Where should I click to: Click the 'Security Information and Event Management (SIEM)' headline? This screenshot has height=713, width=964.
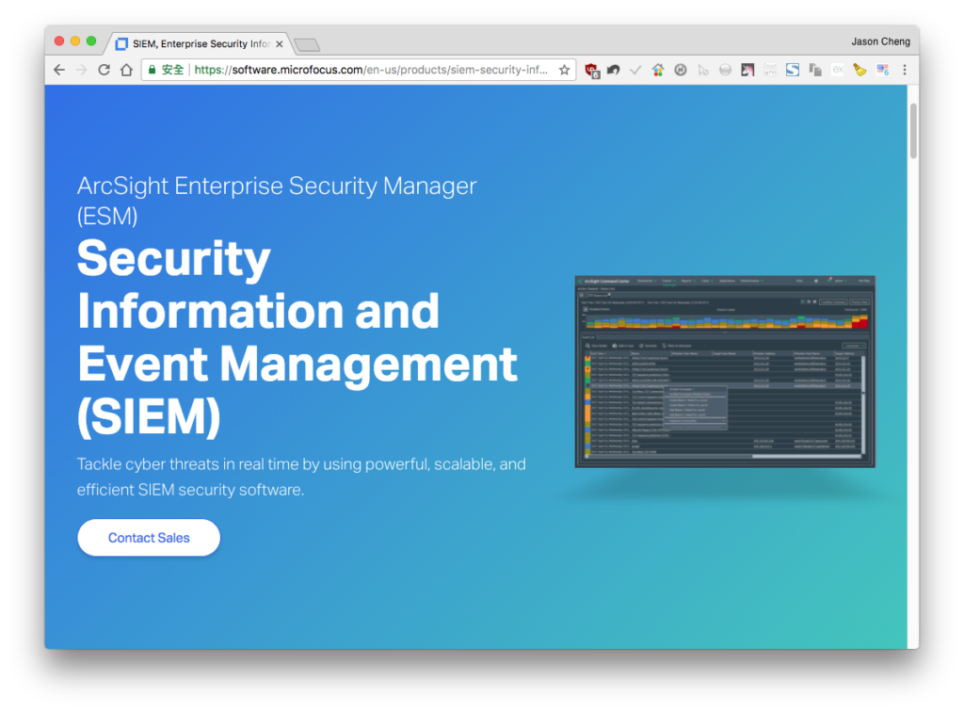pyautogui.click(x=297, y=337)
